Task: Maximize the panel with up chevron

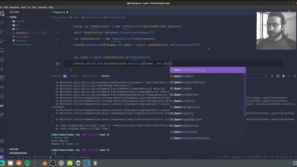Action: 289,76
